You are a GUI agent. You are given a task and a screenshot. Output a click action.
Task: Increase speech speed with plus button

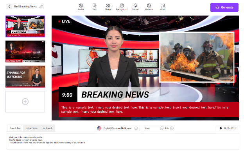tap(172, 128)
